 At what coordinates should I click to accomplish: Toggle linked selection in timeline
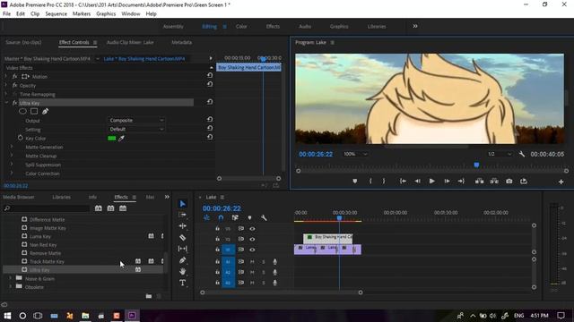coord(235,217)
